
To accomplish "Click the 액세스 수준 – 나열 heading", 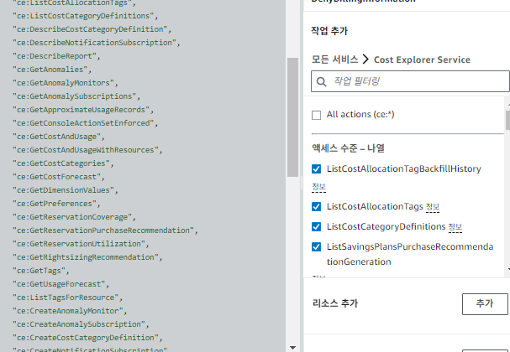I will pos(348,148).
